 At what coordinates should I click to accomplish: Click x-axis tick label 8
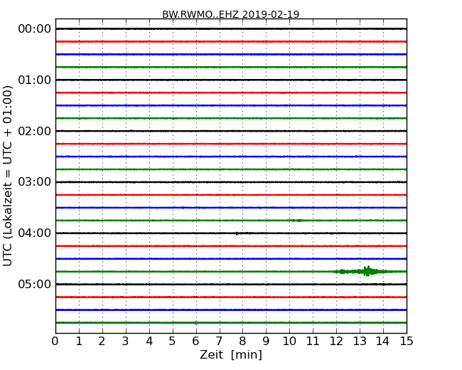tap(242, 341)
